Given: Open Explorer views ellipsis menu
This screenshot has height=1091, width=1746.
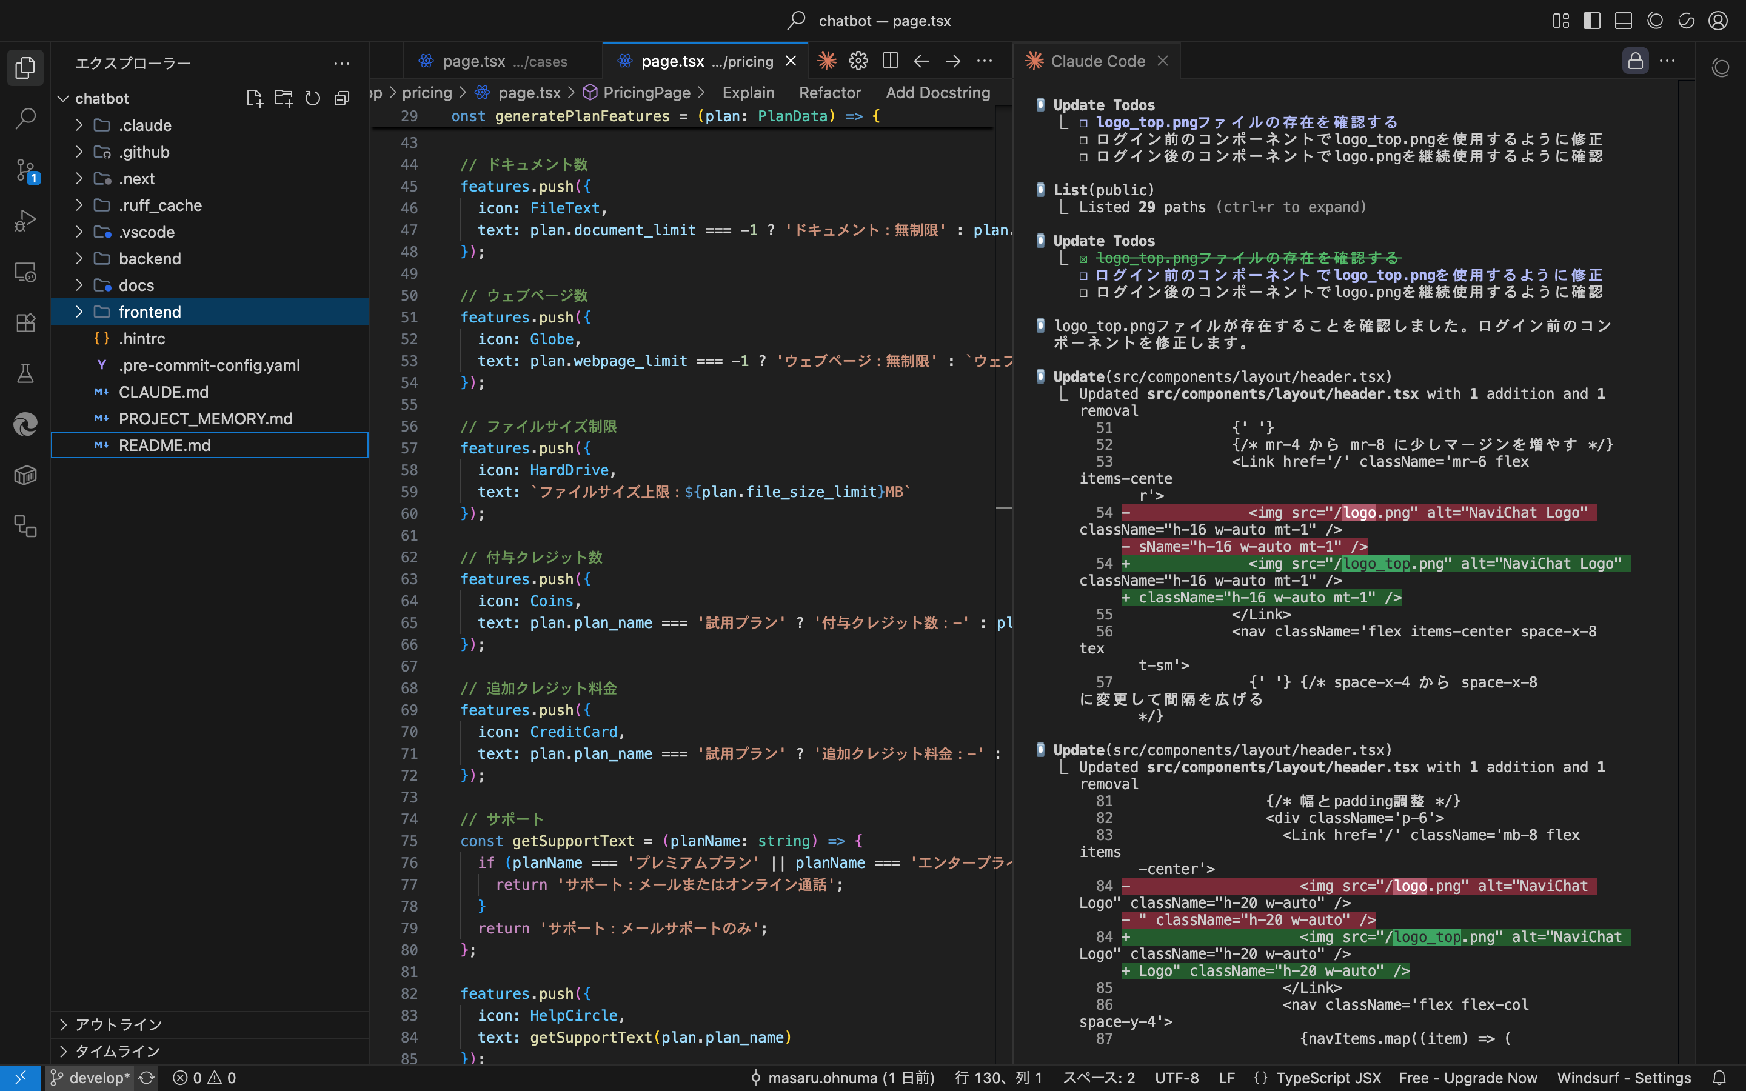Looking at the screenshot, I should point(342,64).
